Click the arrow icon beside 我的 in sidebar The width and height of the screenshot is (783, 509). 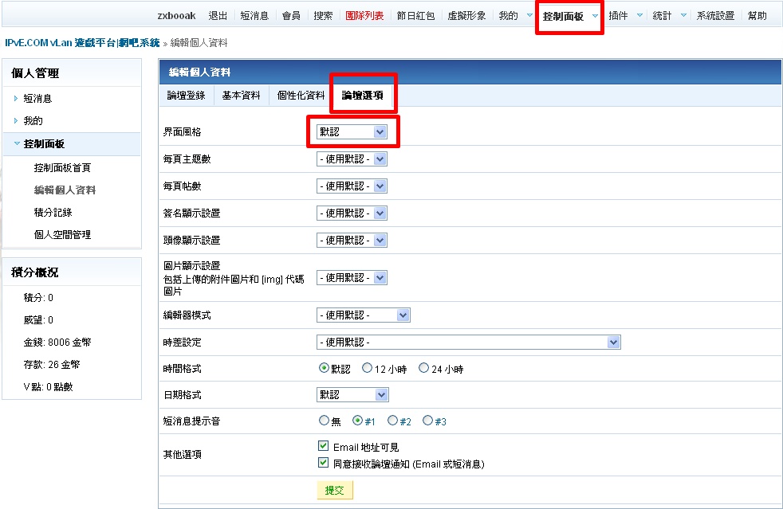[x=15, y=121]
